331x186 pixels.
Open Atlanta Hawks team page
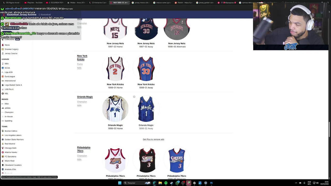point(9,152)
